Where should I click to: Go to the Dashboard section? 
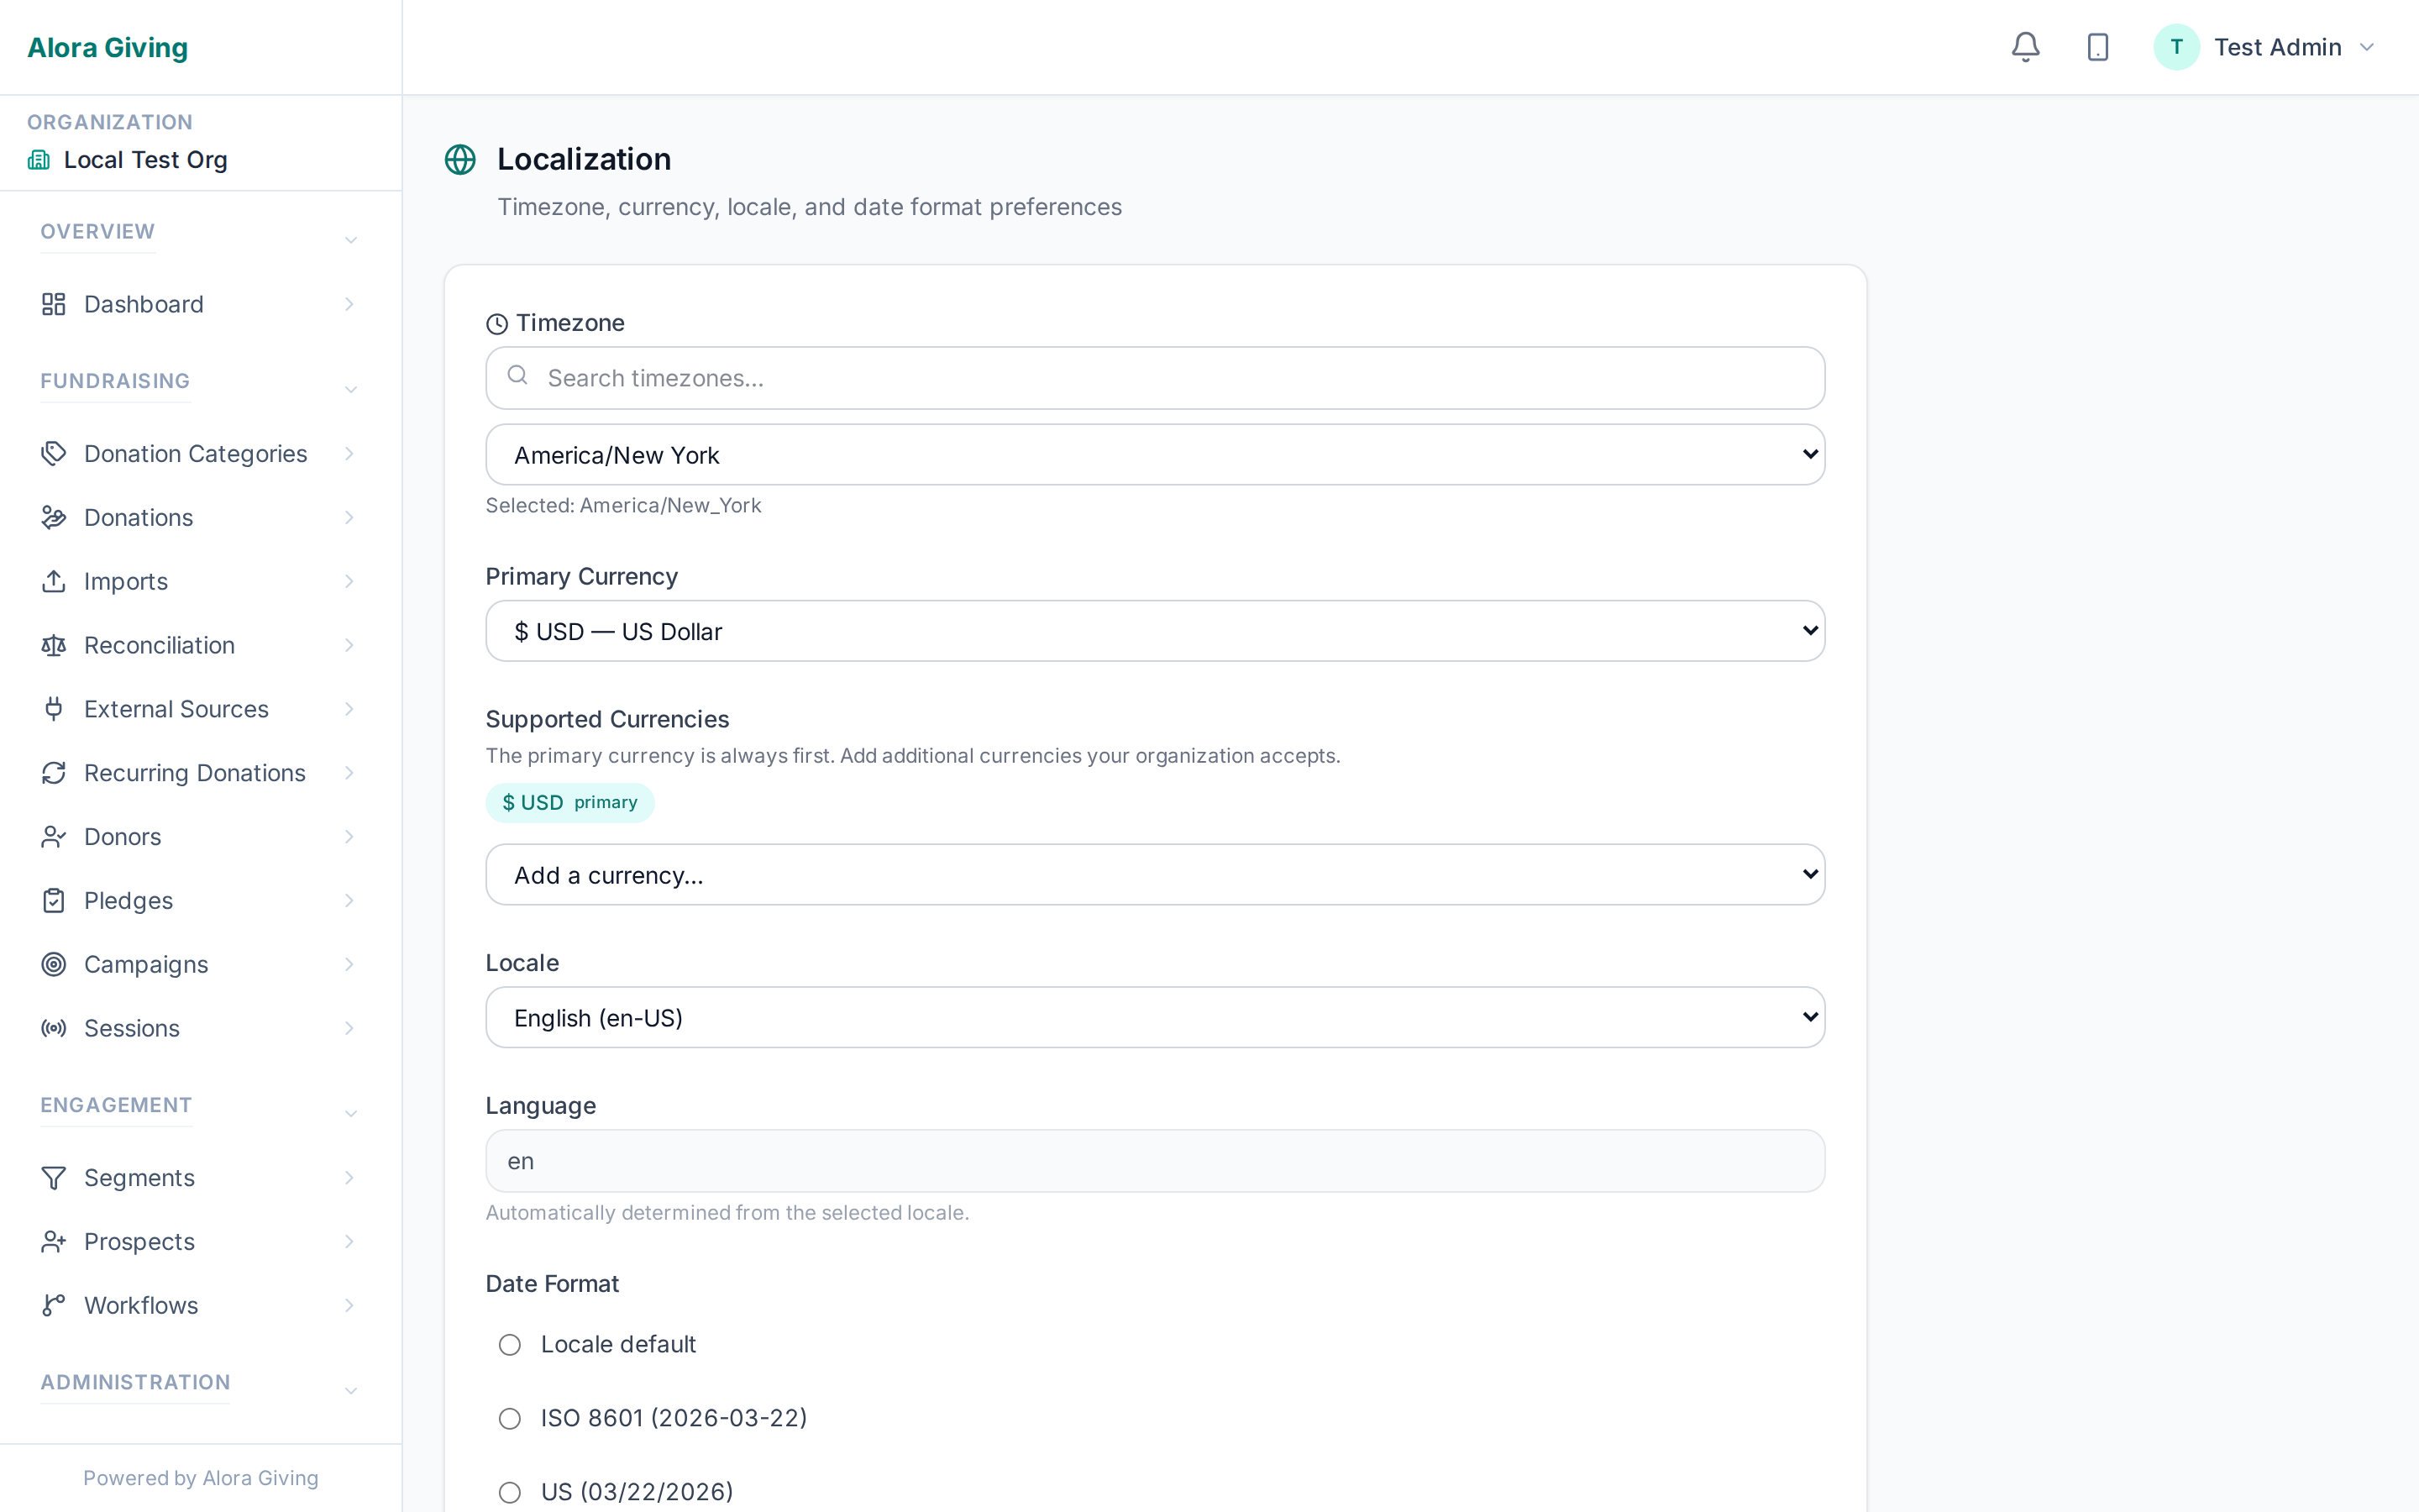pyautogui.click(x=143, y=304)
